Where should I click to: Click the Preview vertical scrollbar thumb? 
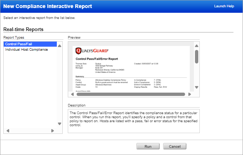coord(197,57)
